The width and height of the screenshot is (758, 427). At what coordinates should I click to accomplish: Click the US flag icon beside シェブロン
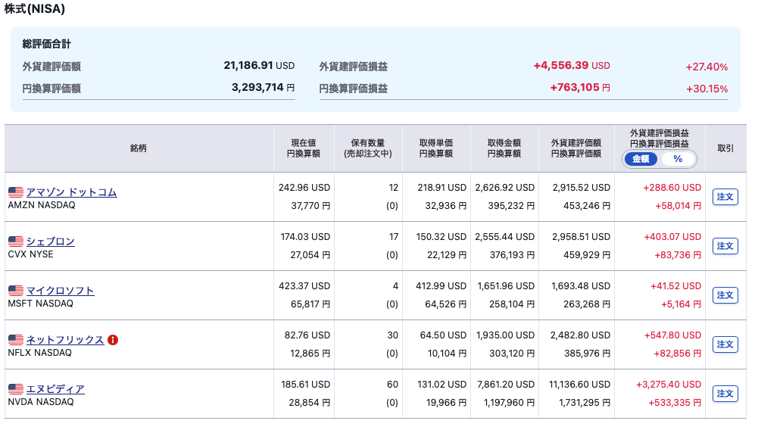(15, 242)
